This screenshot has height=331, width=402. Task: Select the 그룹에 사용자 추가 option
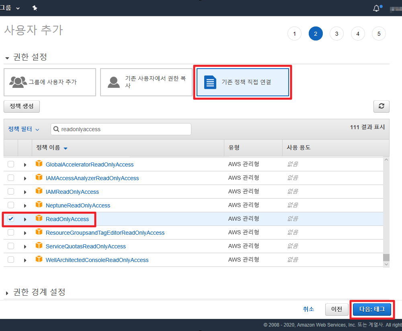pyautogui.click(x=50, y=82)
